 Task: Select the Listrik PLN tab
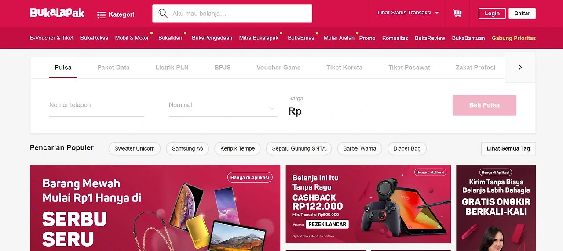(172, 67)
